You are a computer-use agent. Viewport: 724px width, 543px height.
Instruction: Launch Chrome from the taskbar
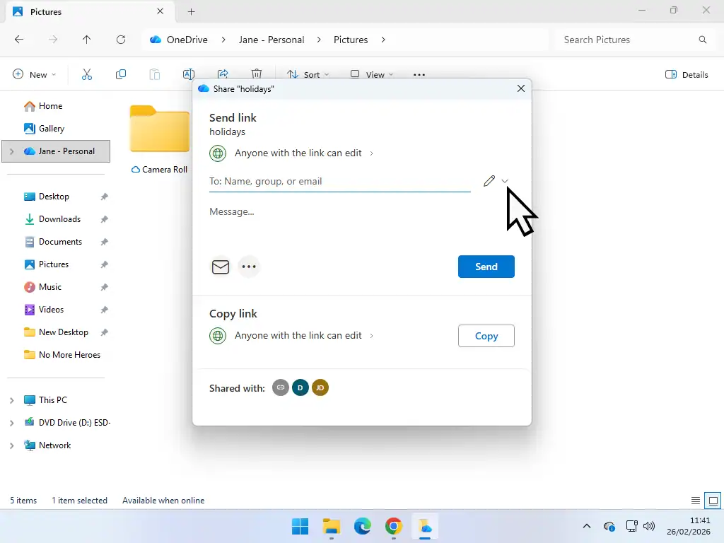pyautogui.click(x=394, y=526)
